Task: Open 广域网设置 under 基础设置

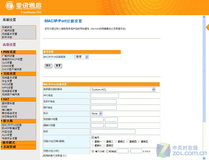Action: (x=8, y=30)
